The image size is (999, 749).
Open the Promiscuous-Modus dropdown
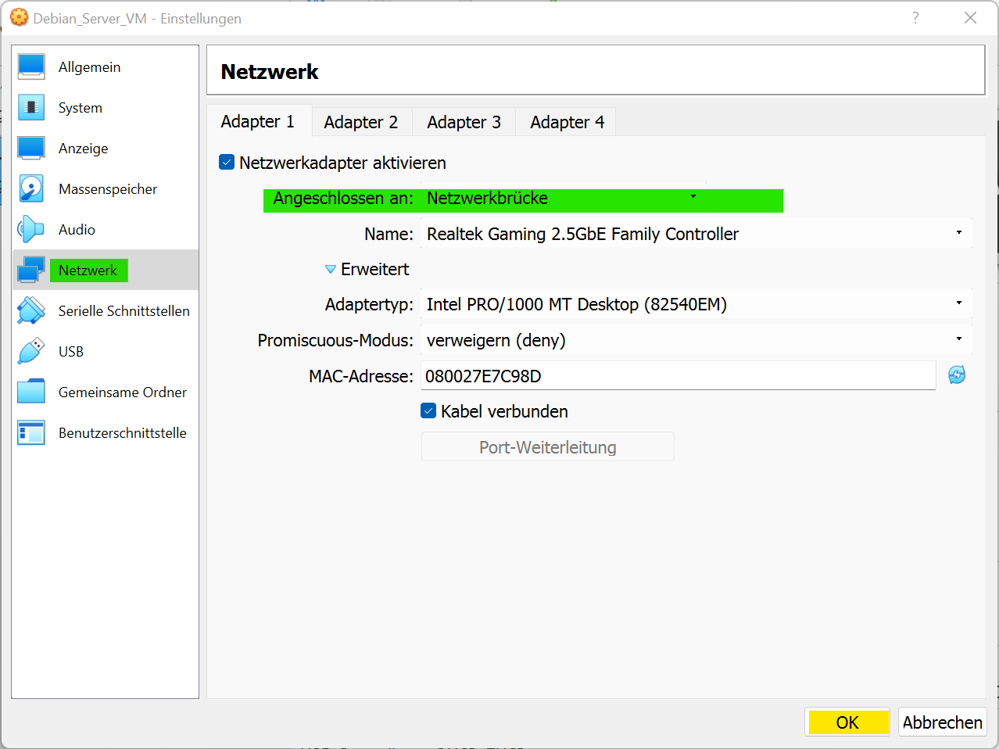(x=696, y=340)
